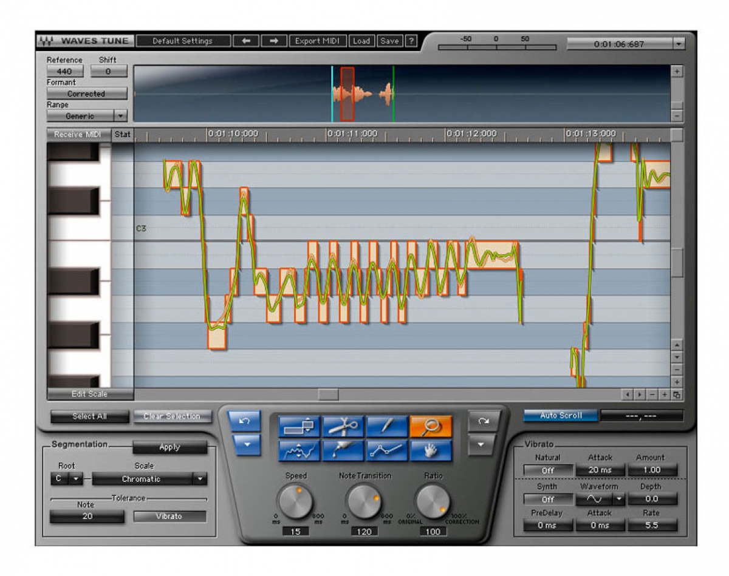Select the Note tool with rectangle icon
Viewport: 729px width, 576px height.
tap(299, 427)
